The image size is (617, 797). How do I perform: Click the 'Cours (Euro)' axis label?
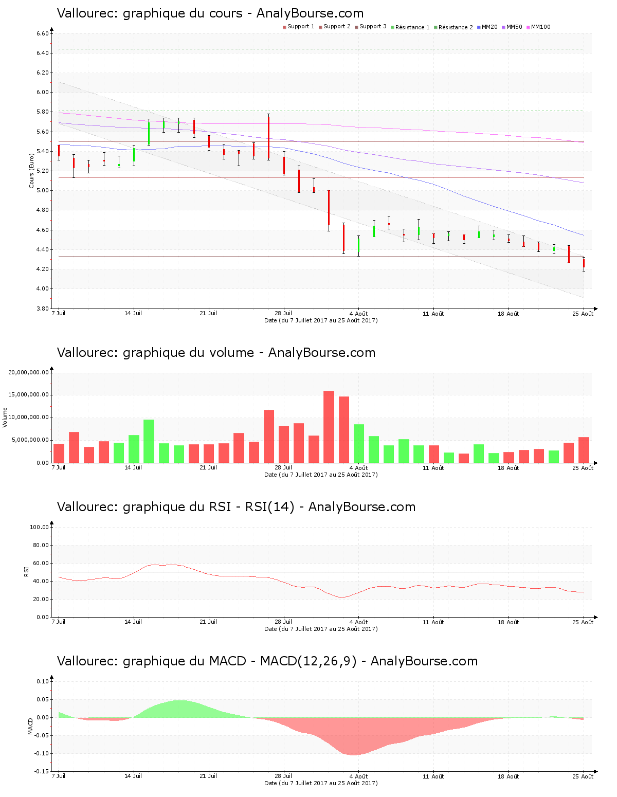pyautogui.click(x=31, y=171)
